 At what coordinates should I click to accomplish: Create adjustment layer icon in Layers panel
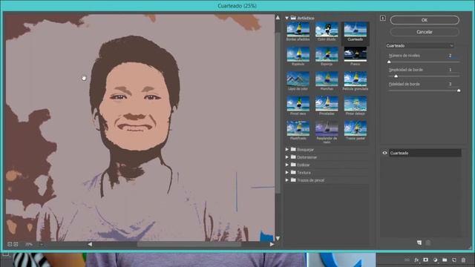click(x=435, y=260)
